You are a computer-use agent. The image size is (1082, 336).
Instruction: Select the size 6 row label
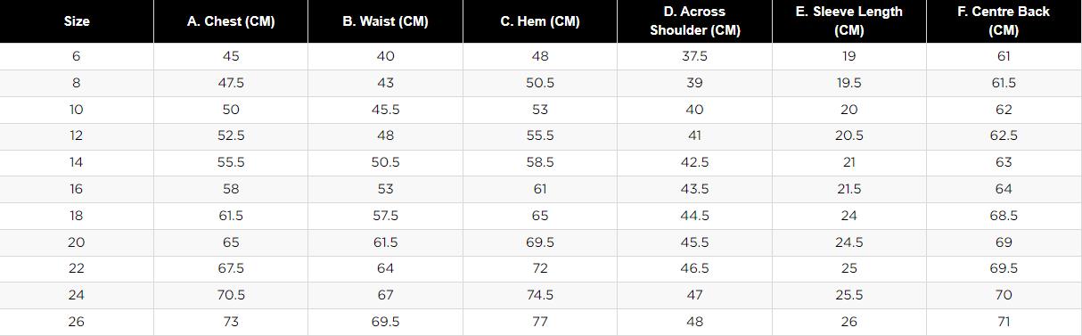point(76,56)
